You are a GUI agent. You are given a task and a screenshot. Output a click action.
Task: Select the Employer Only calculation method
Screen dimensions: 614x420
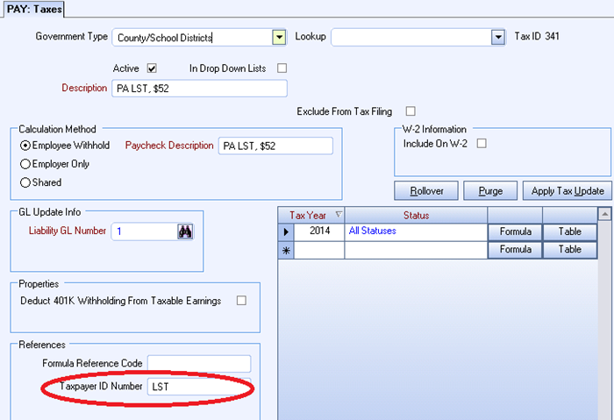[x=25, y=164]
